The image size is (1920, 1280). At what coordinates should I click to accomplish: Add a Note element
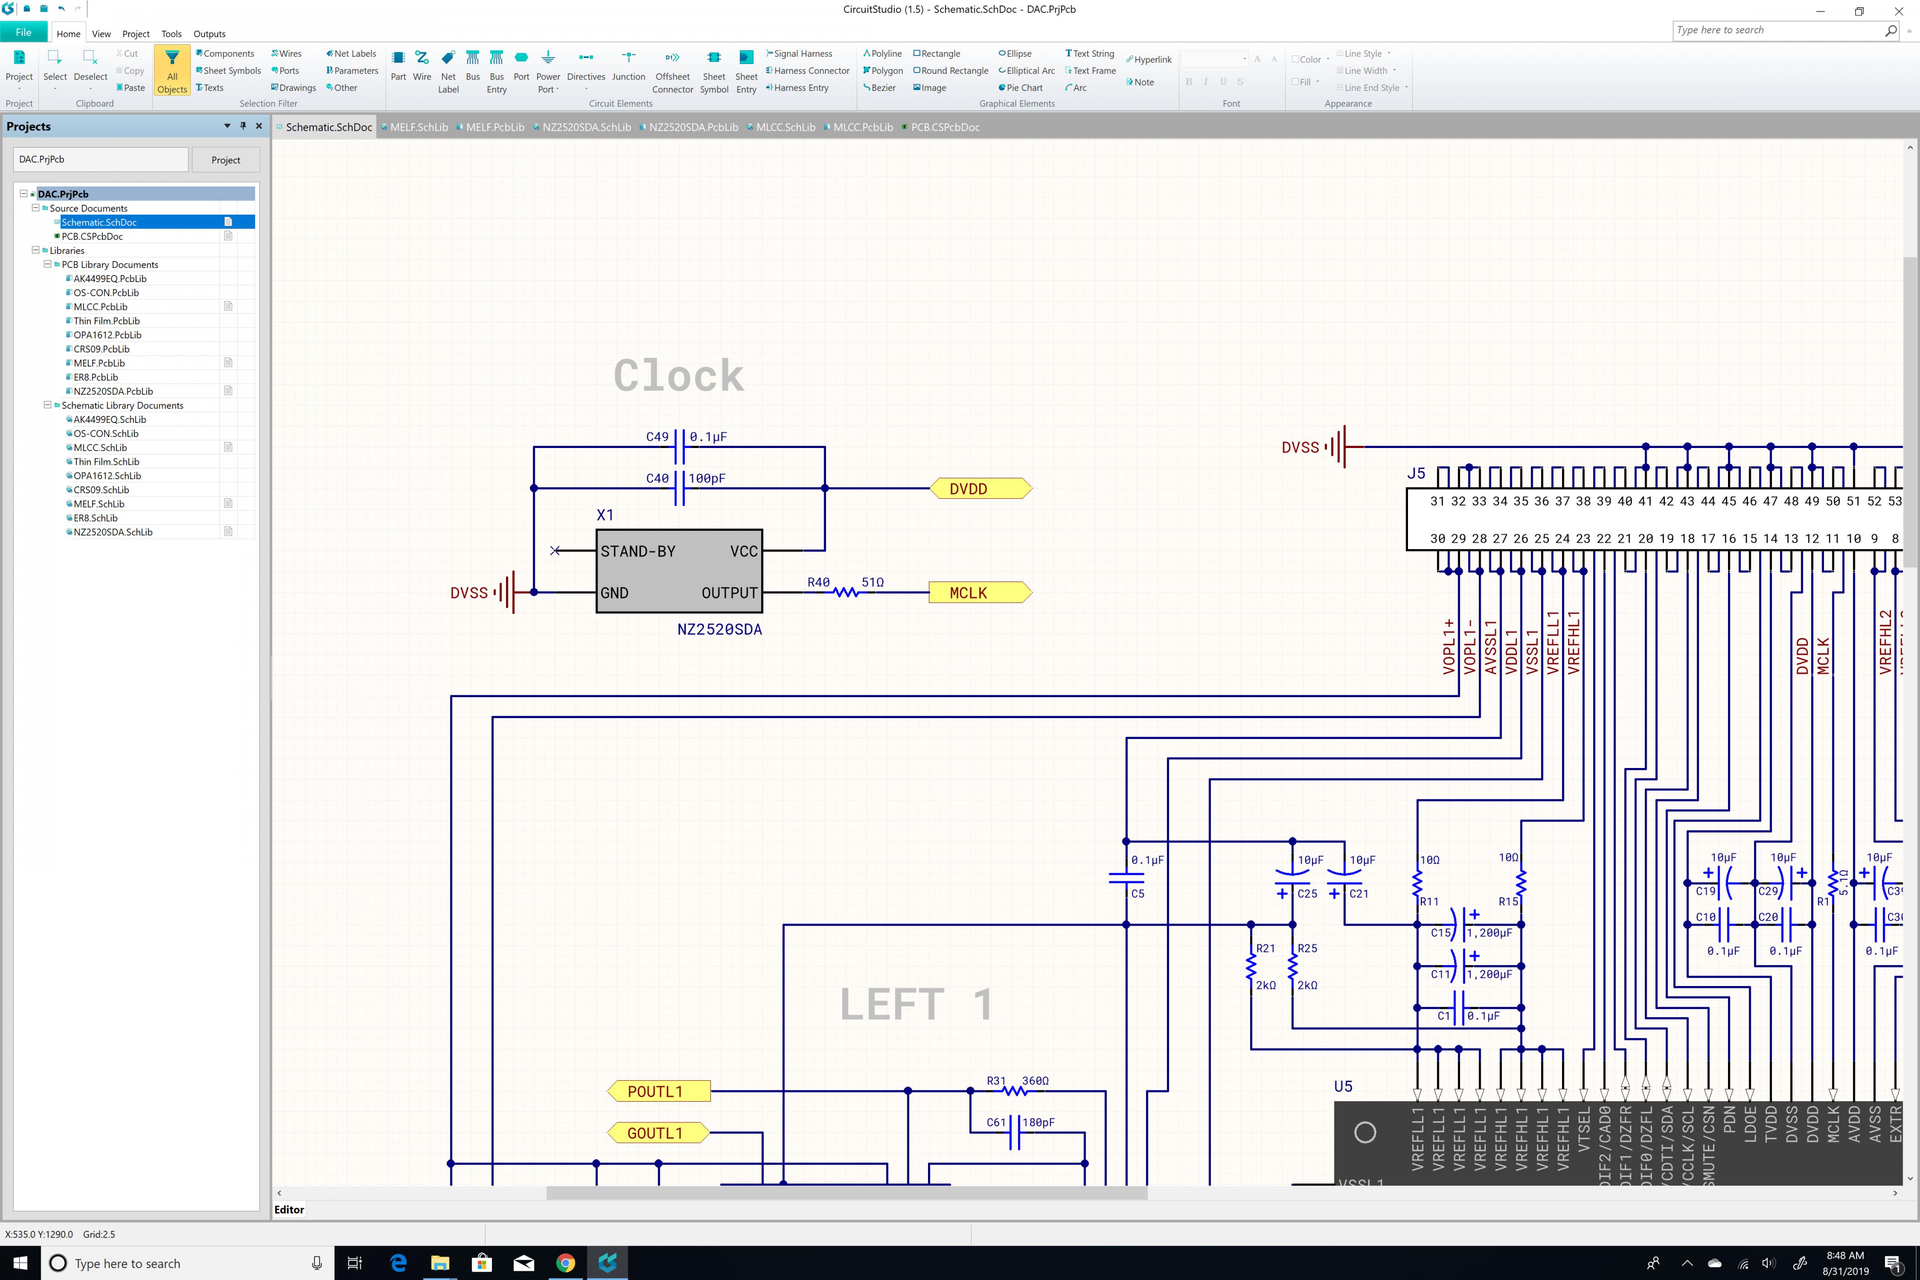1140,82
